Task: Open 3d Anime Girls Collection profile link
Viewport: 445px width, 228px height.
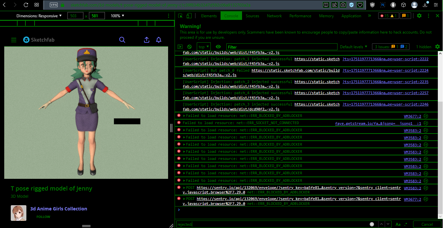Action: (x=59, y=209)
